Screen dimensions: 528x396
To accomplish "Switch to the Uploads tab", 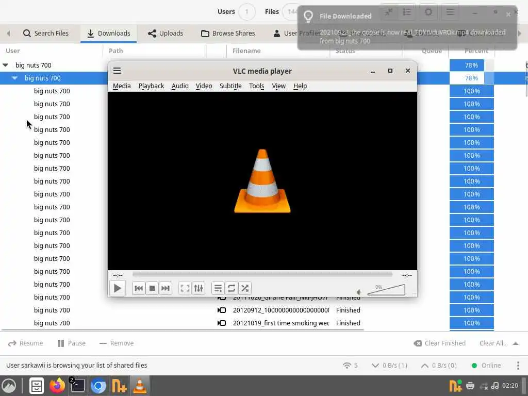I will click(166, 34).
